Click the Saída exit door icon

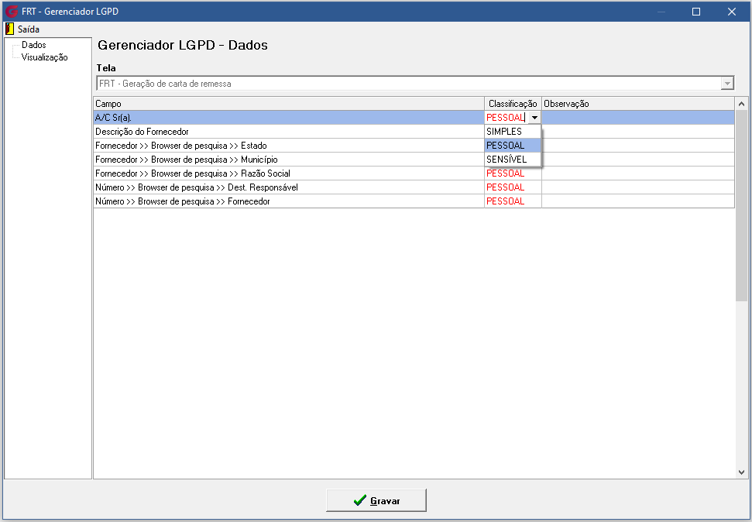pos(9,29)
